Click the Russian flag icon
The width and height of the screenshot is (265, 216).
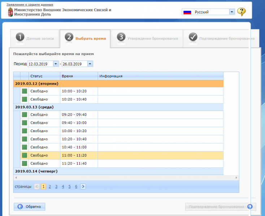click(187, 12)
